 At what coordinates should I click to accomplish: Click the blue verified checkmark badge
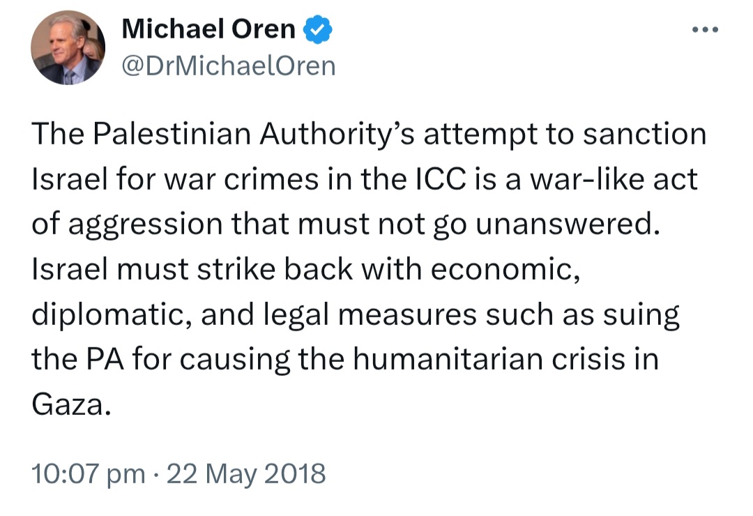point(317,29)
